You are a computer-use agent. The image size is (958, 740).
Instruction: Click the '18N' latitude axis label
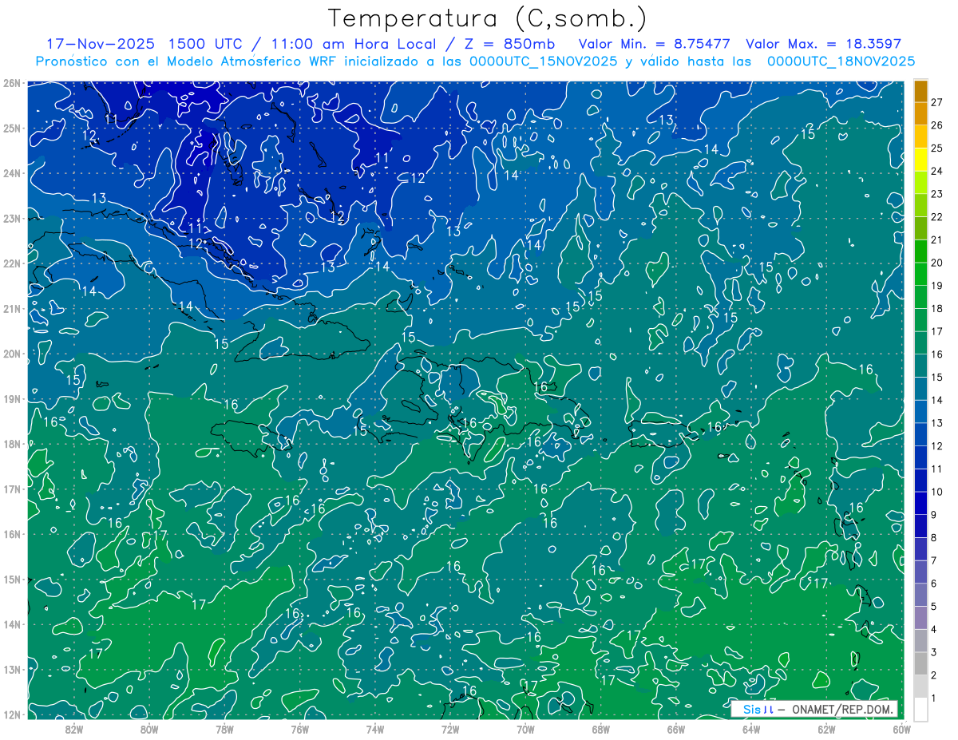11,444
